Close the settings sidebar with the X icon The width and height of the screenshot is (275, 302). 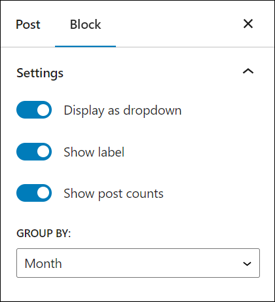click(248, 24)
